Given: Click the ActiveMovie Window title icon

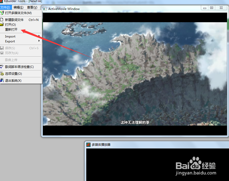Looking at the screenshot, I should pyautogui.click(x=45, y=9).
